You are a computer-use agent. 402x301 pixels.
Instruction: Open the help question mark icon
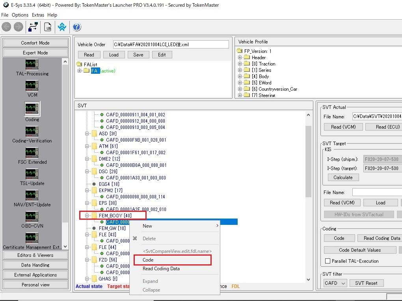pos(77,27)
